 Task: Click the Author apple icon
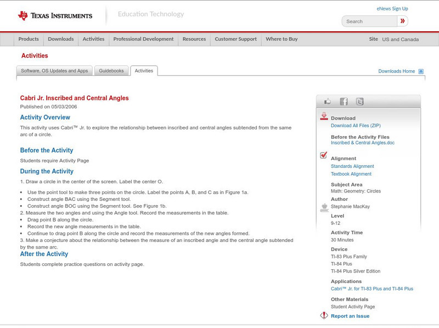pyautogui.click(x=324, y=207)
